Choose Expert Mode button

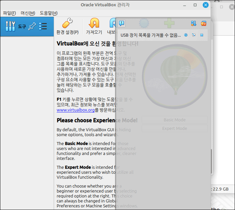point(175,129)
